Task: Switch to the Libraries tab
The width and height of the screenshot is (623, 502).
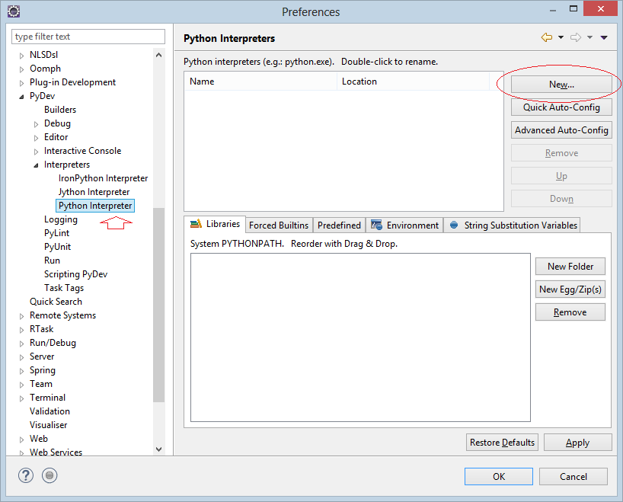Action: point(215,224)
